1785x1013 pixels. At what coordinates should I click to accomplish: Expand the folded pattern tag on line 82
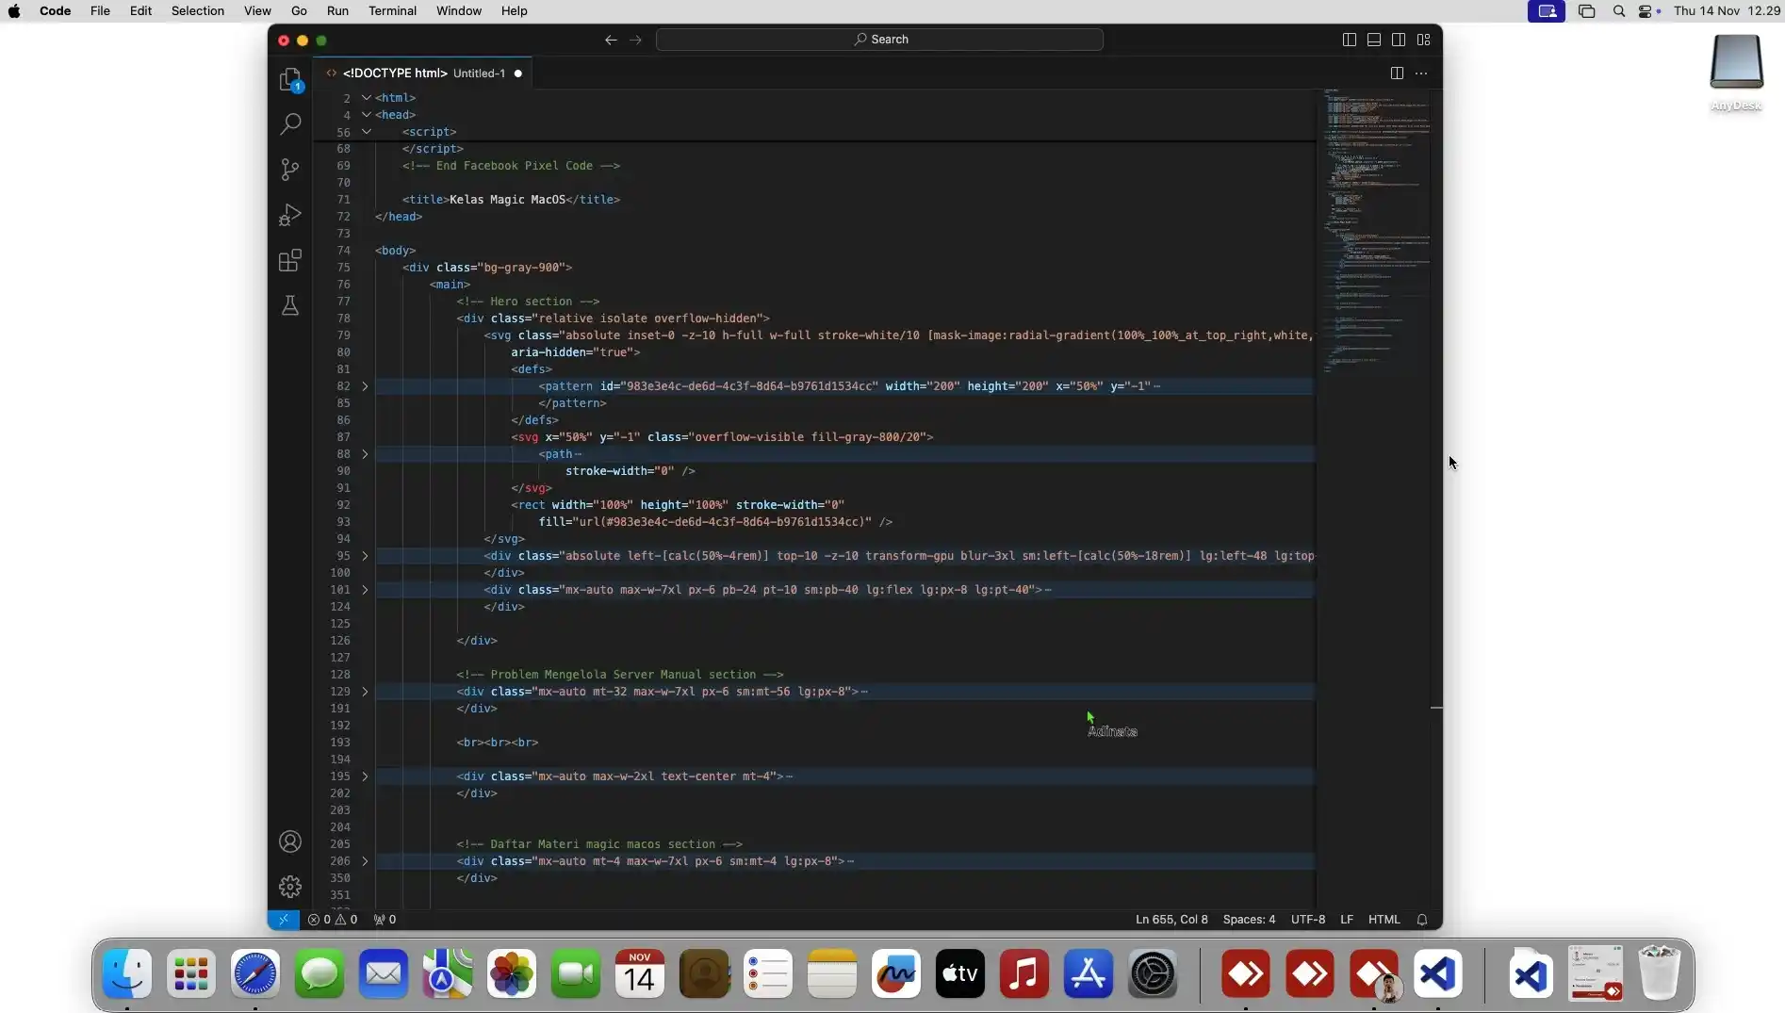[x=366, y=386]
